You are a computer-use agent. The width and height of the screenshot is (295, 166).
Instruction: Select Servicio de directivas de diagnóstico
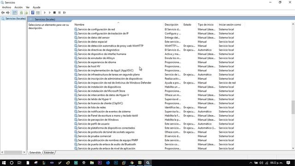[x=99, y=50]
